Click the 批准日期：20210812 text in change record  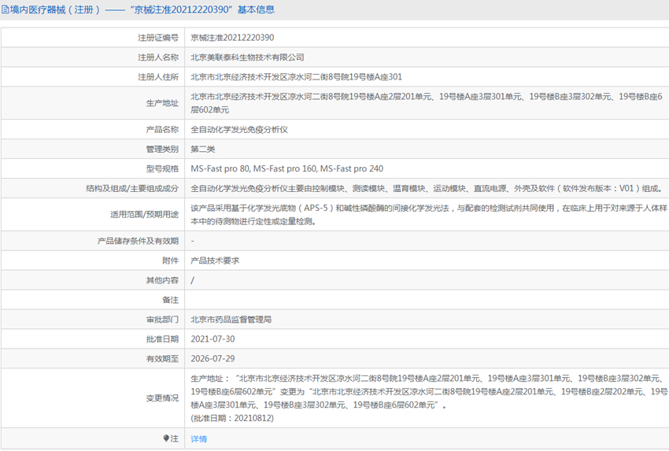click(232, 418)
